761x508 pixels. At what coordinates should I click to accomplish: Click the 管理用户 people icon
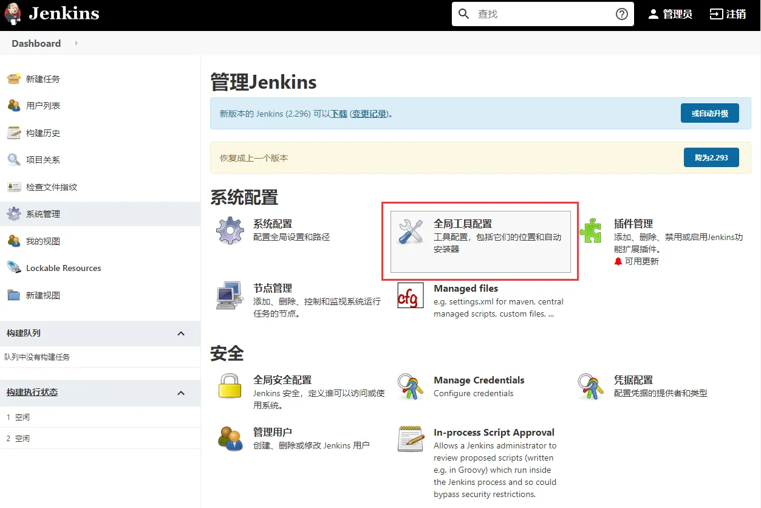(x=230, y=439)
